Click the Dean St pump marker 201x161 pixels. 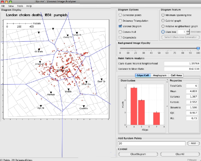tap(102, 79)
